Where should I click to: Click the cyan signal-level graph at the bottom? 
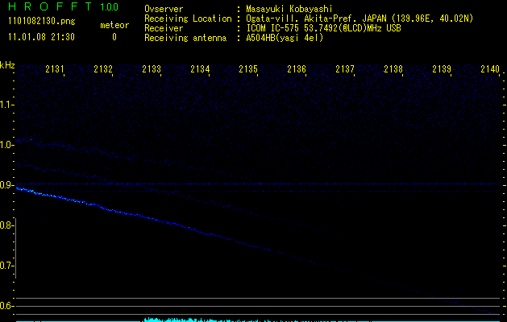point(258,320)
